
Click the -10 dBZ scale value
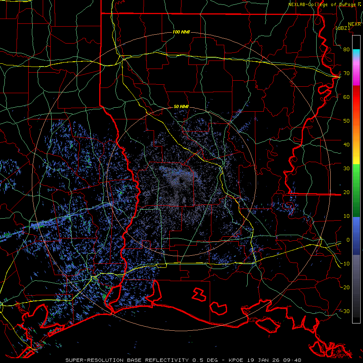click(x=345, y=263)
